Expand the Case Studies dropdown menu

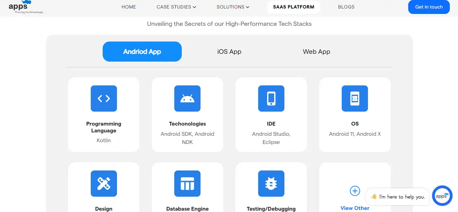pos(176,7)
